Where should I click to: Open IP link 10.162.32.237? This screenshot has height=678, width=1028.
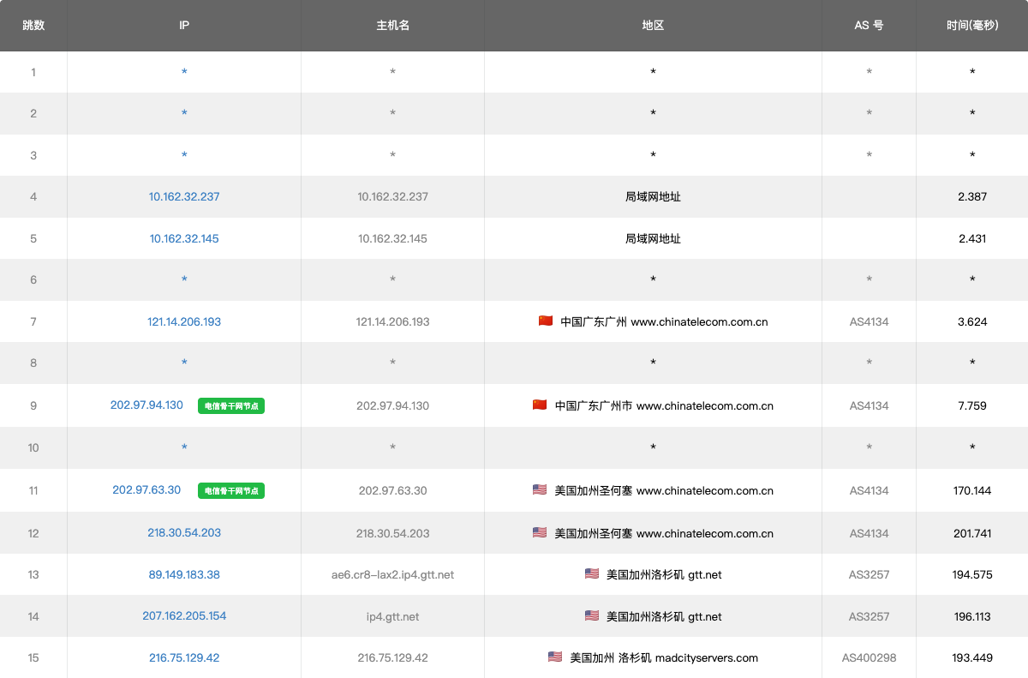coord(184,196)
